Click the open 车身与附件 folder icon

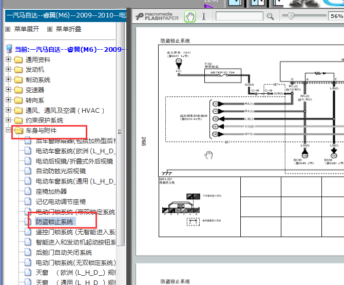tap(18, 131)
